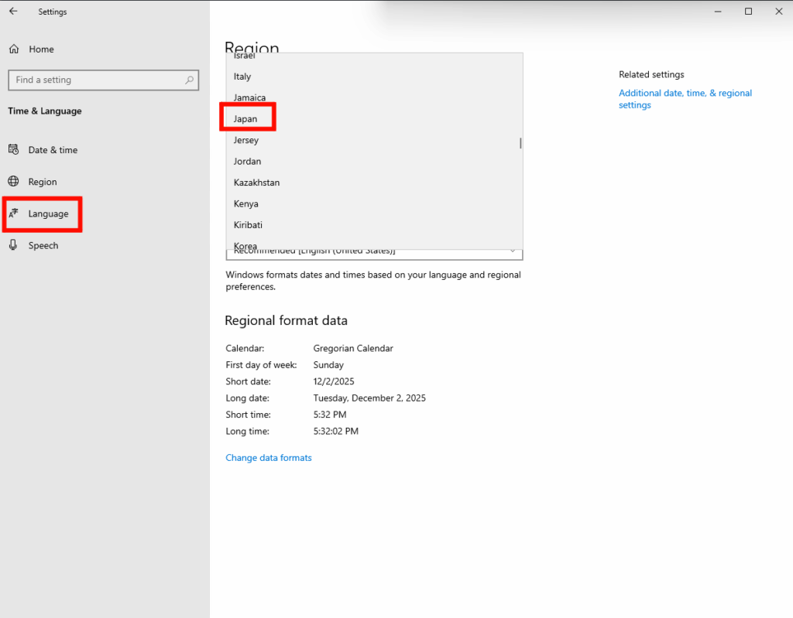793x618 pixels.
Task: Choose Italy in the country dropdown
Action: coord(242,77)
